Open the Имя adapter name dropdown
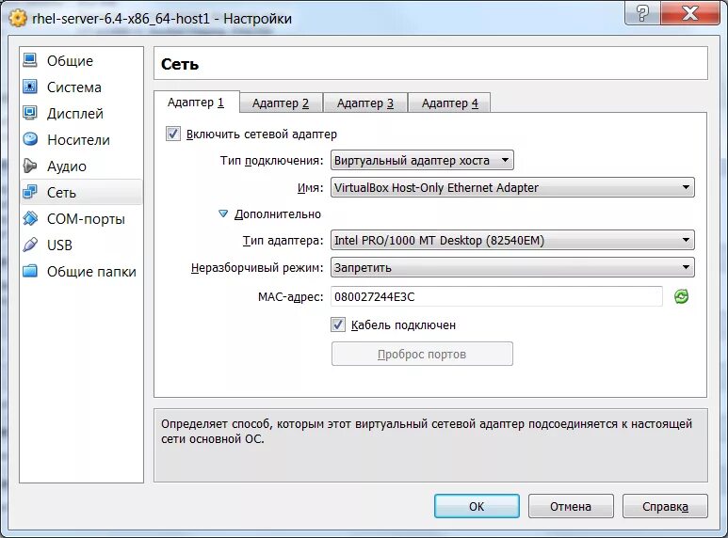 coord(512,187)
